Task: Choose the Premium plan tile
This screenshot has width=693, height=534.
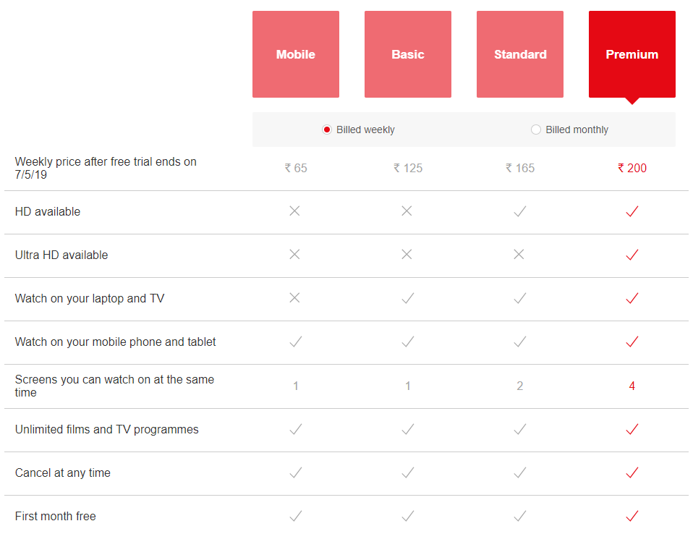Action: point(632,54)
